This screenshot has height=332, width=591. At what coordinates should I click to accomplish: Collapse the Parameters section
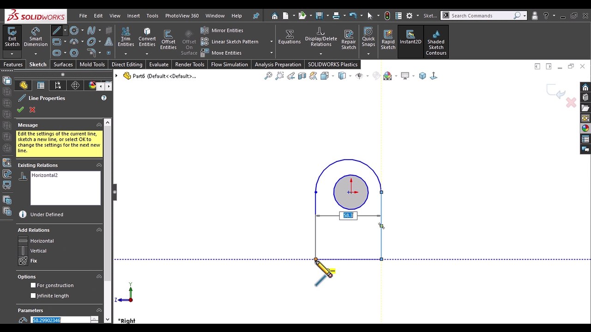click(99, 310)
